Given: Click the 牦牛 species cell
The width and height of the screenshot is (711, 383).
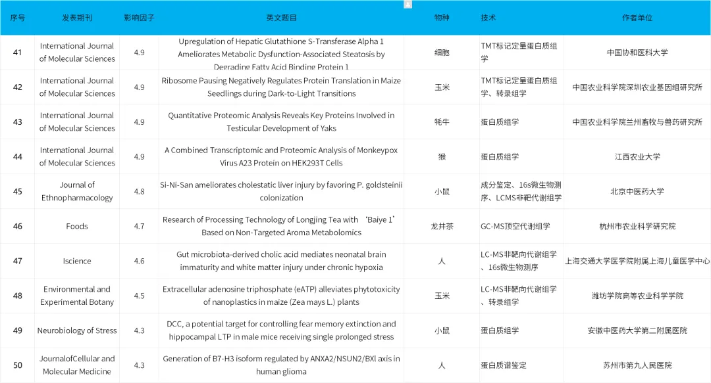Looking at the screenshot, I should click(442, 122).
